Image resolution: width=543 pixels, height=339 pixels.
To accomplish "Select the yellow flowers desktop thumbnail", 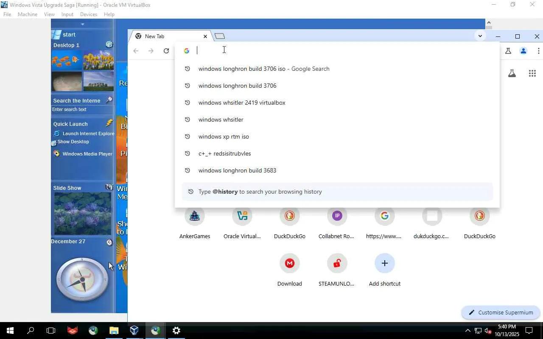I will (98, 60).
